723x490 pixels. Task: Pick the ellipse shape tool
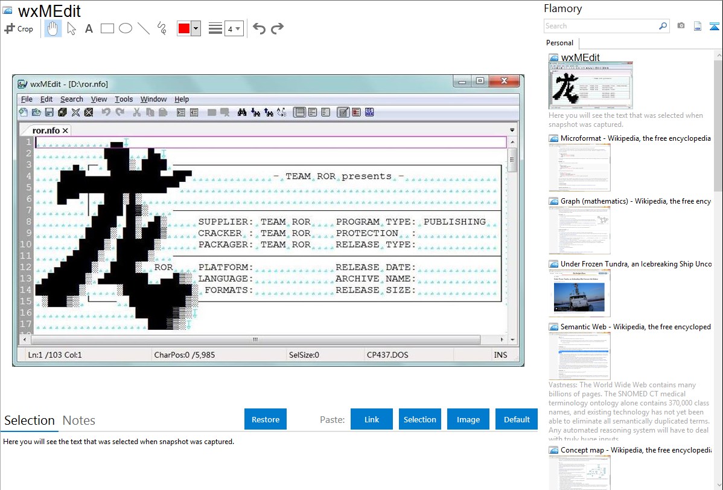(126, 28)
